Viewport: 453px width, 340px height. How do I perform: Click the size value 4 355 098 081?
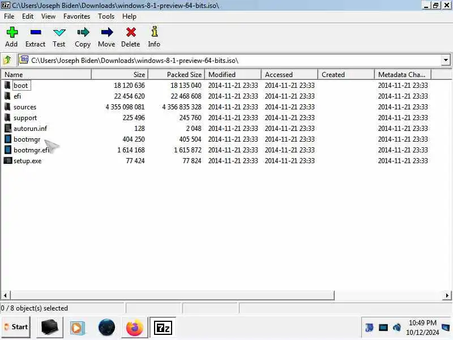(125, 107)
